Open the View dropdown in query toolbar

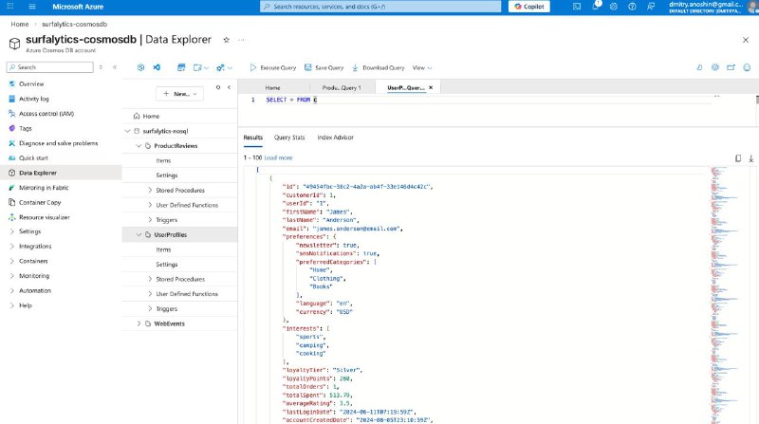coord(422,68)
